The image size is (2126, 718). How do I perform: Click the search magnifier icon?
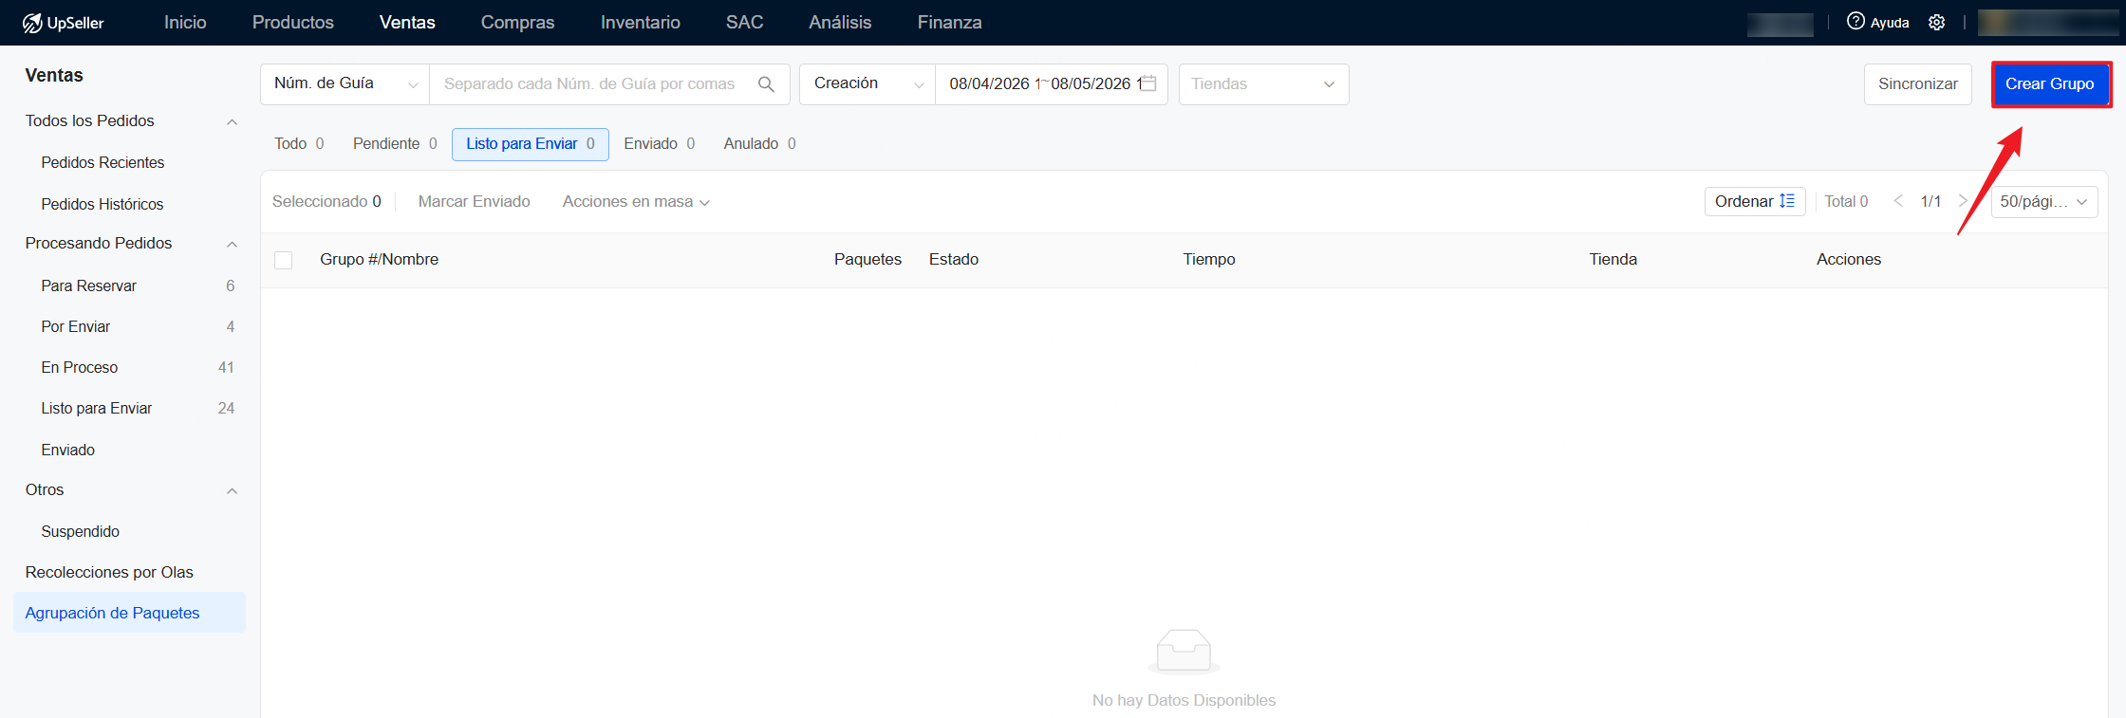click(x=766, y=84)
